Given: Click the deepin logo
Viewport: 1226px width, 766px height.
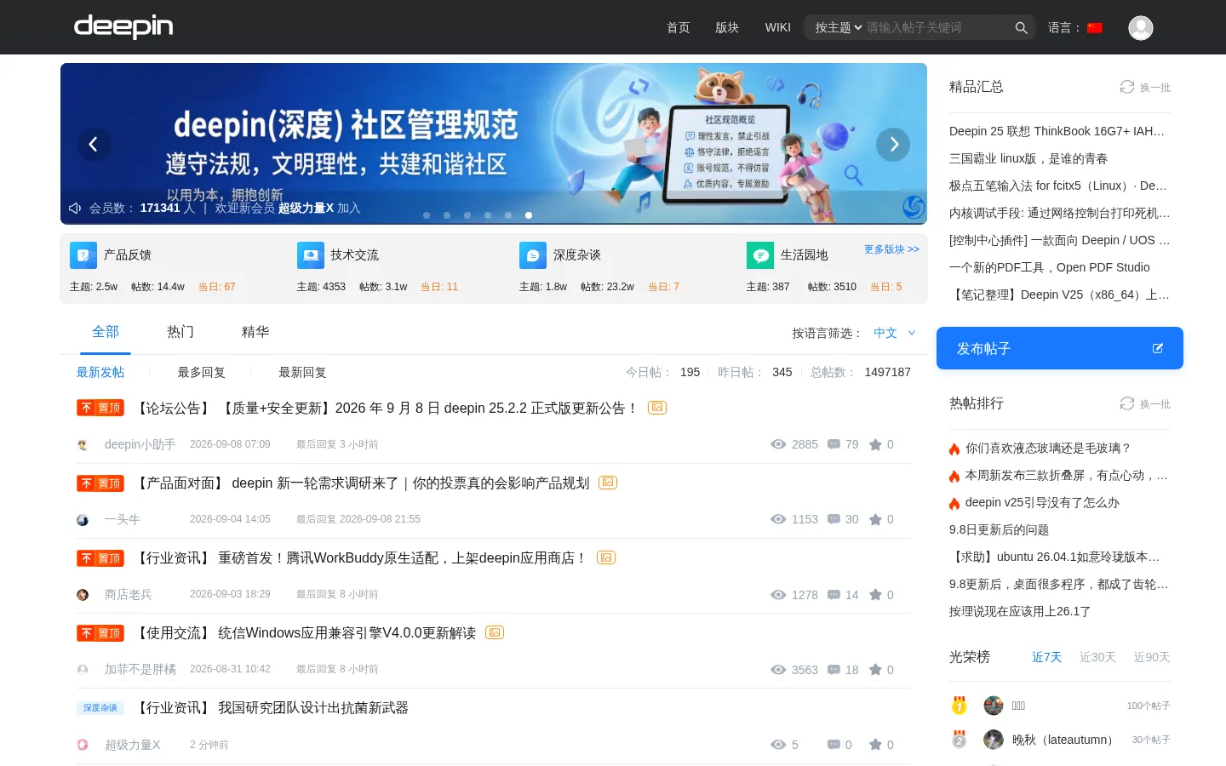Looking at the screenshot, I should pos(123,26).
